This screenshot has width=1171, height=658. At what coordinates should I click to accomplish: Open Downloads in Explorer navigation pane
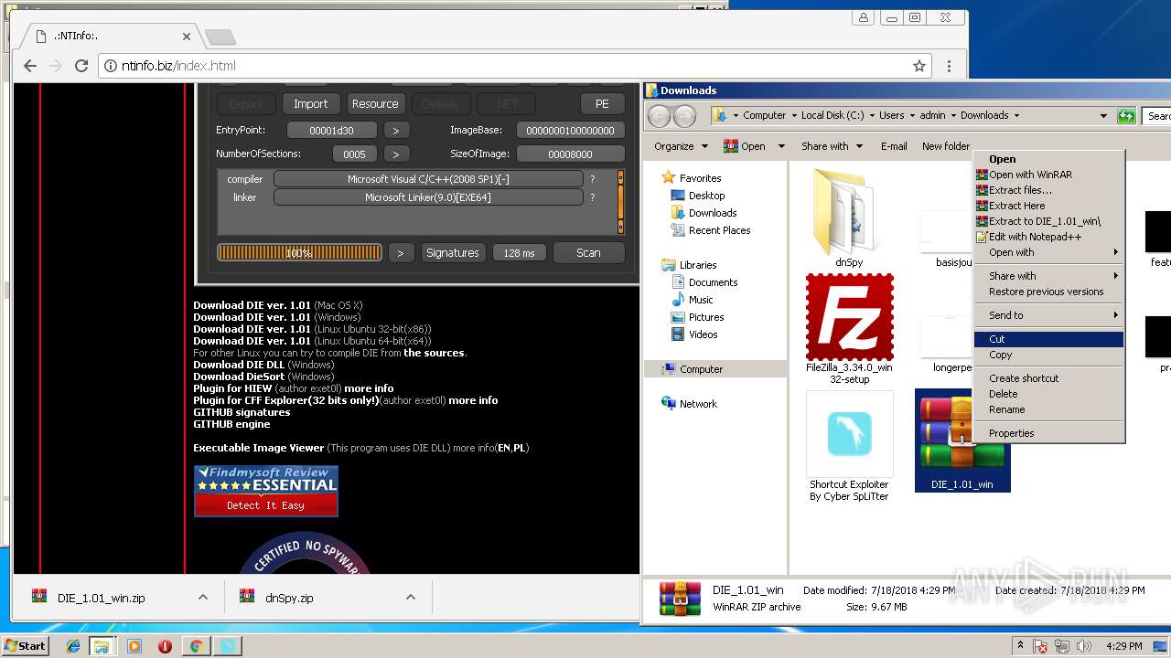click(713, 213)
